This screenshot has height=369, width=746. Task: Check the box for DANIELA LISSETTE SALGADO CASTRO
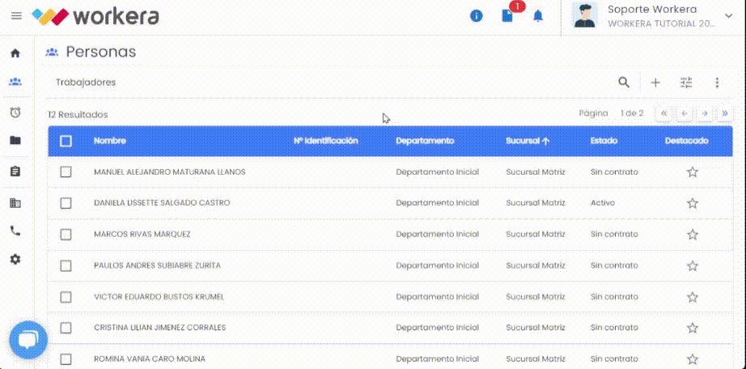[66, 203]
